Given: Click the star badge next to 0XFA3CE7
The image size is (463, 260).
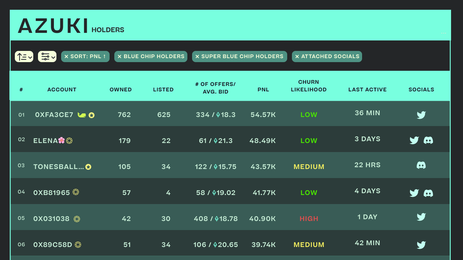Looking at the screenshot, I should (92, 115).
